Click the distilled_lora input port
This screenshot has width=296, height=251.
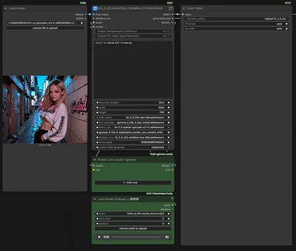(x=93, y=18)
